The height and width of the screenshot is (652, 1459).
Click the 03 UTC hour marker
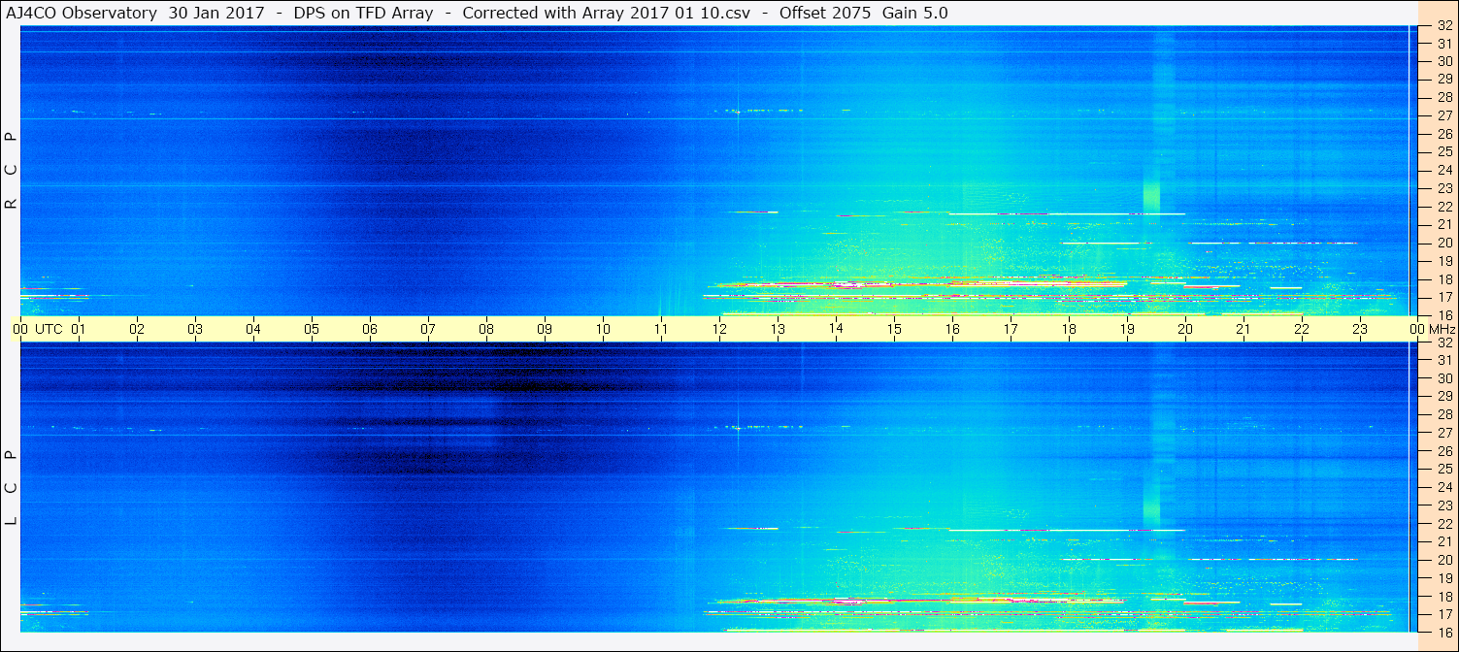point(195,329)
